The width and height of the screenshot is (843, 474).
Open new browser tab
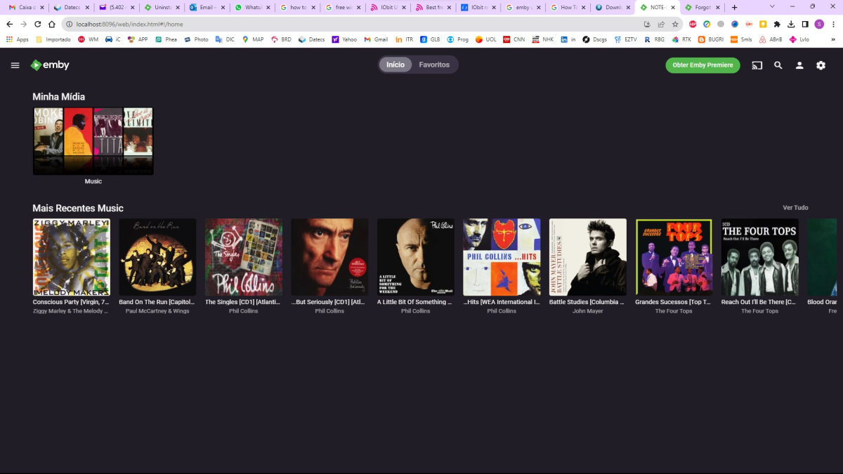pos(735,7)
